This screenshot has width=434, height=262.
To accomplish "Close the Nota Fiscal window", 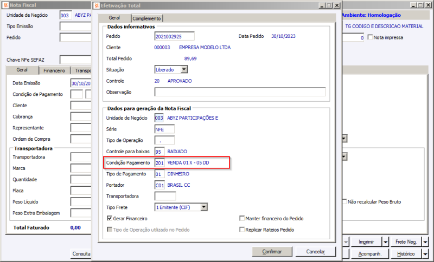I will tap(427, 5).
